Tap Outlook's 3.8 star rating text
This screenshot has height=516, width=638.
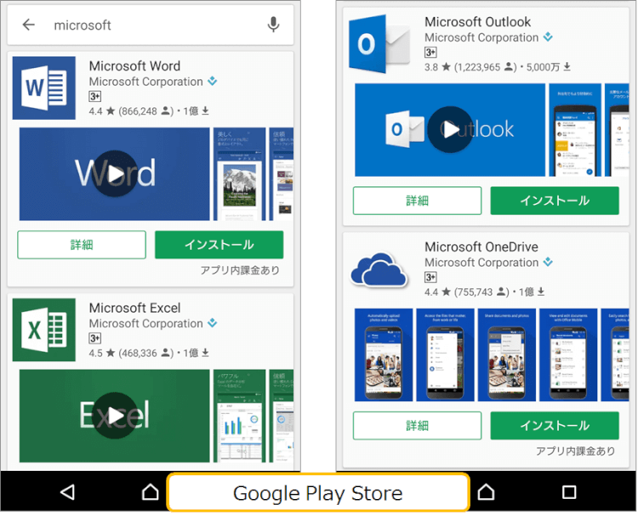coord(438,66)
